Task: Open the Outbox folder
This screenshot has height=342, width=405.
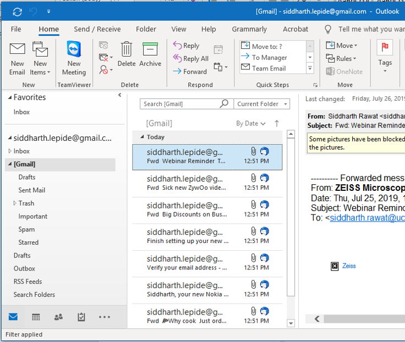Action: pos(24,268)
